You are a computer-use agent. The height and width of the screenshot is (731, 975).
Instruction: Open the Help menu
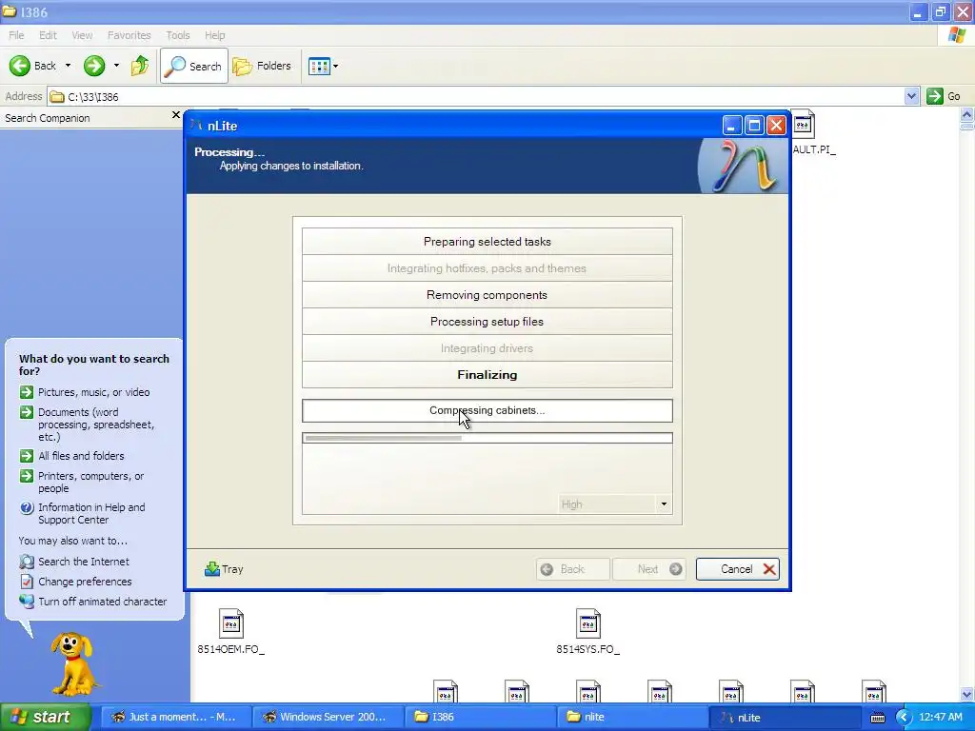215,35
